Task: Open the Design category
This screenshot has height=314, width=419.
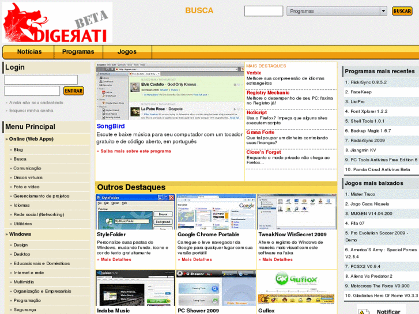Action: coord(21,245)
